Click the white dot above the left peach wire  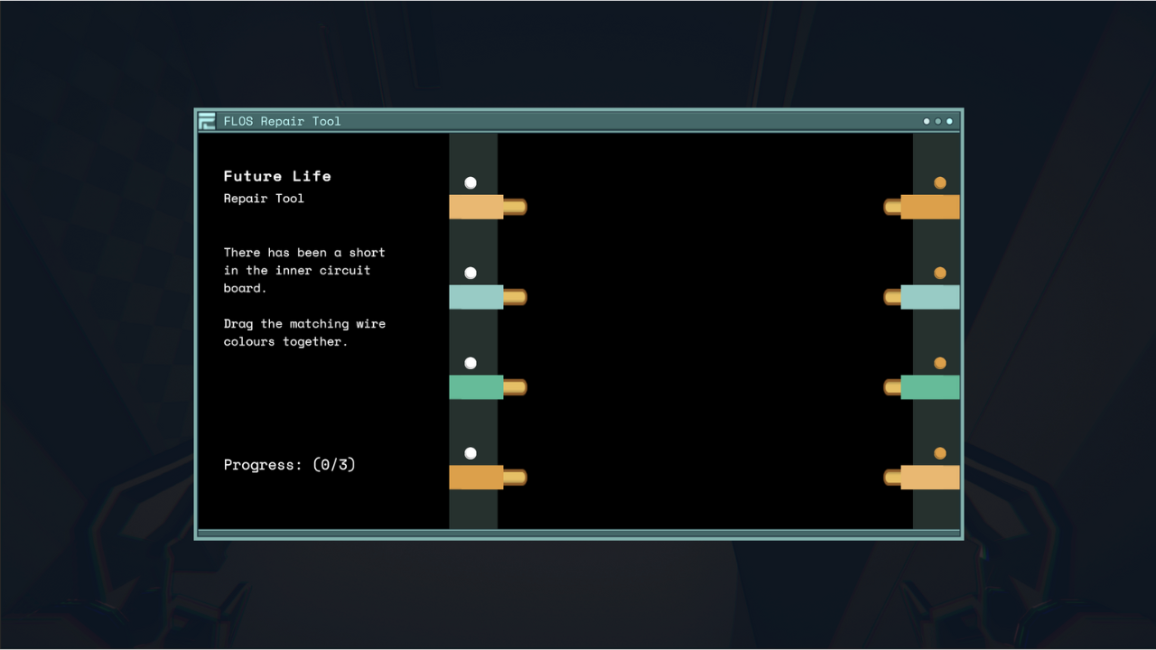471,182
